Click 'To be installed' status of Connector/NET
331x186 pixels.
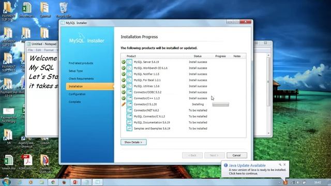point(198,110)
